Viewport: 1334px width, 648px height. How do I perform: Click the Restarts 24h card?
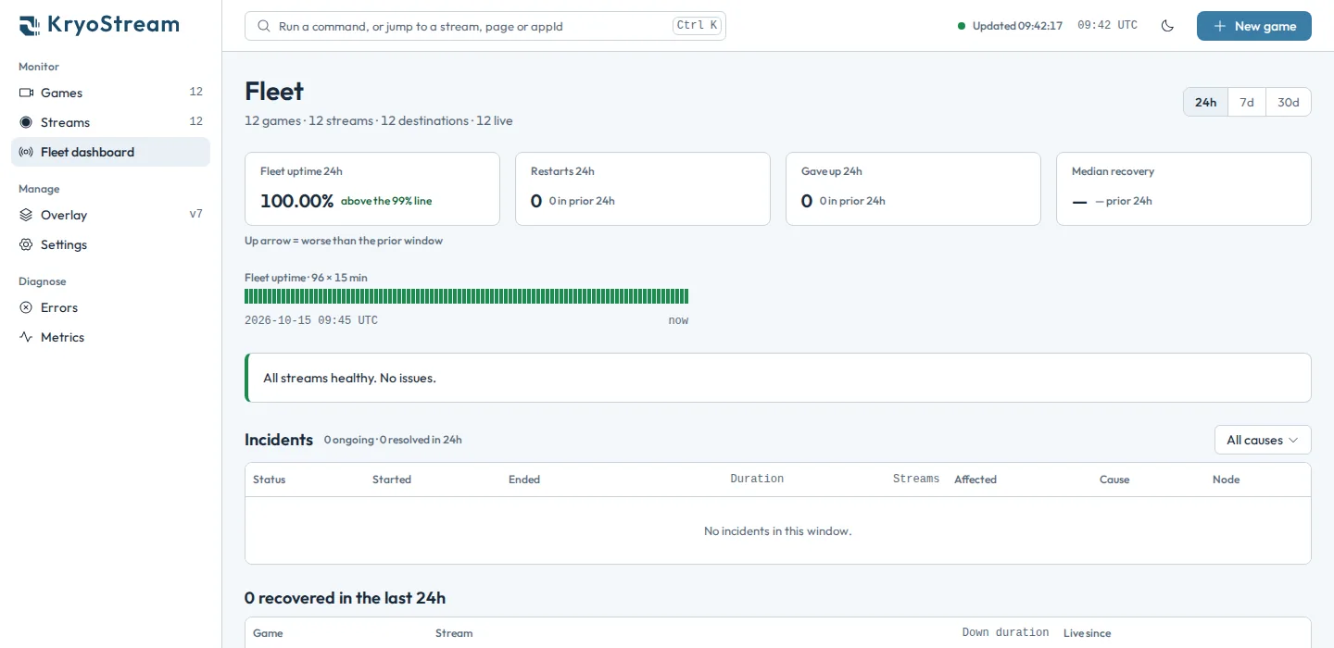[643, 189]
